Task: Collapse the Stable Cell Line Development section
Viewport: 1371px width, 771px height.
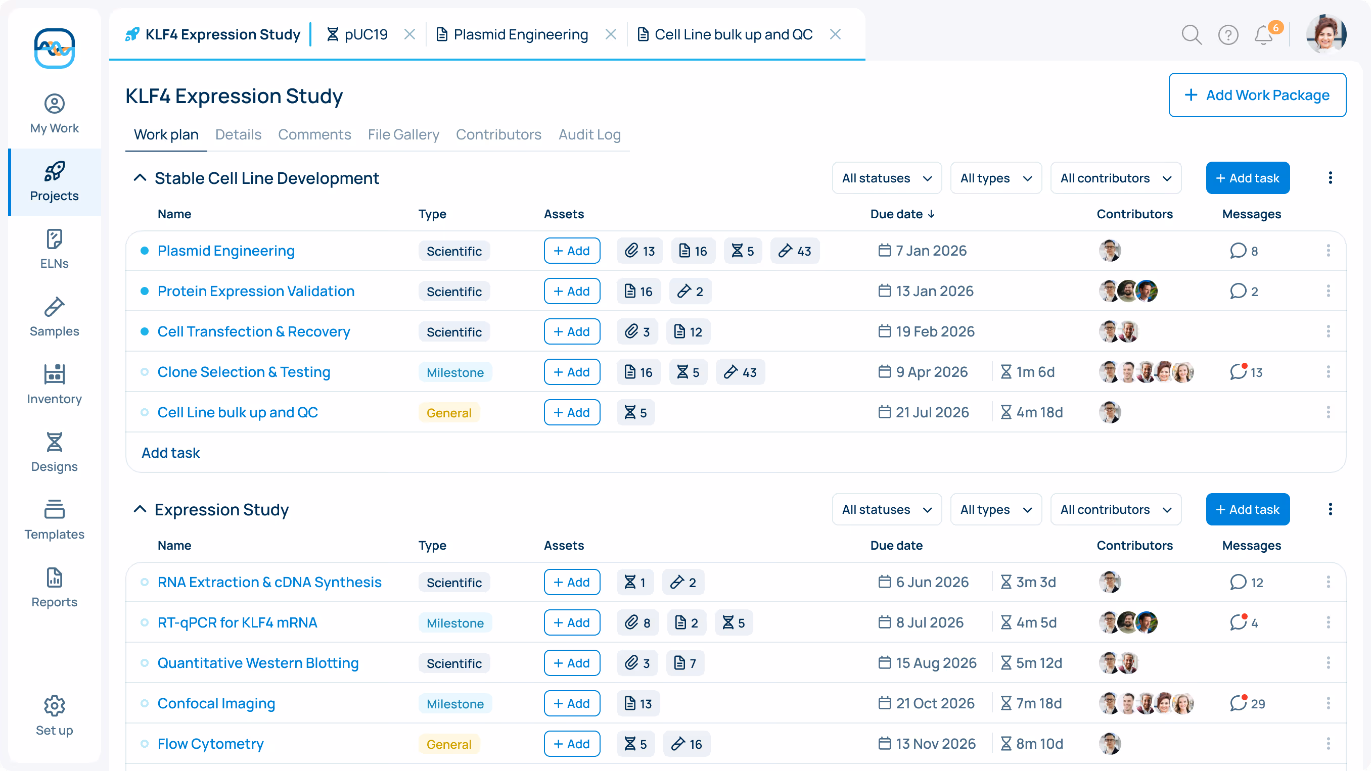Action: [x=140, y=178]
